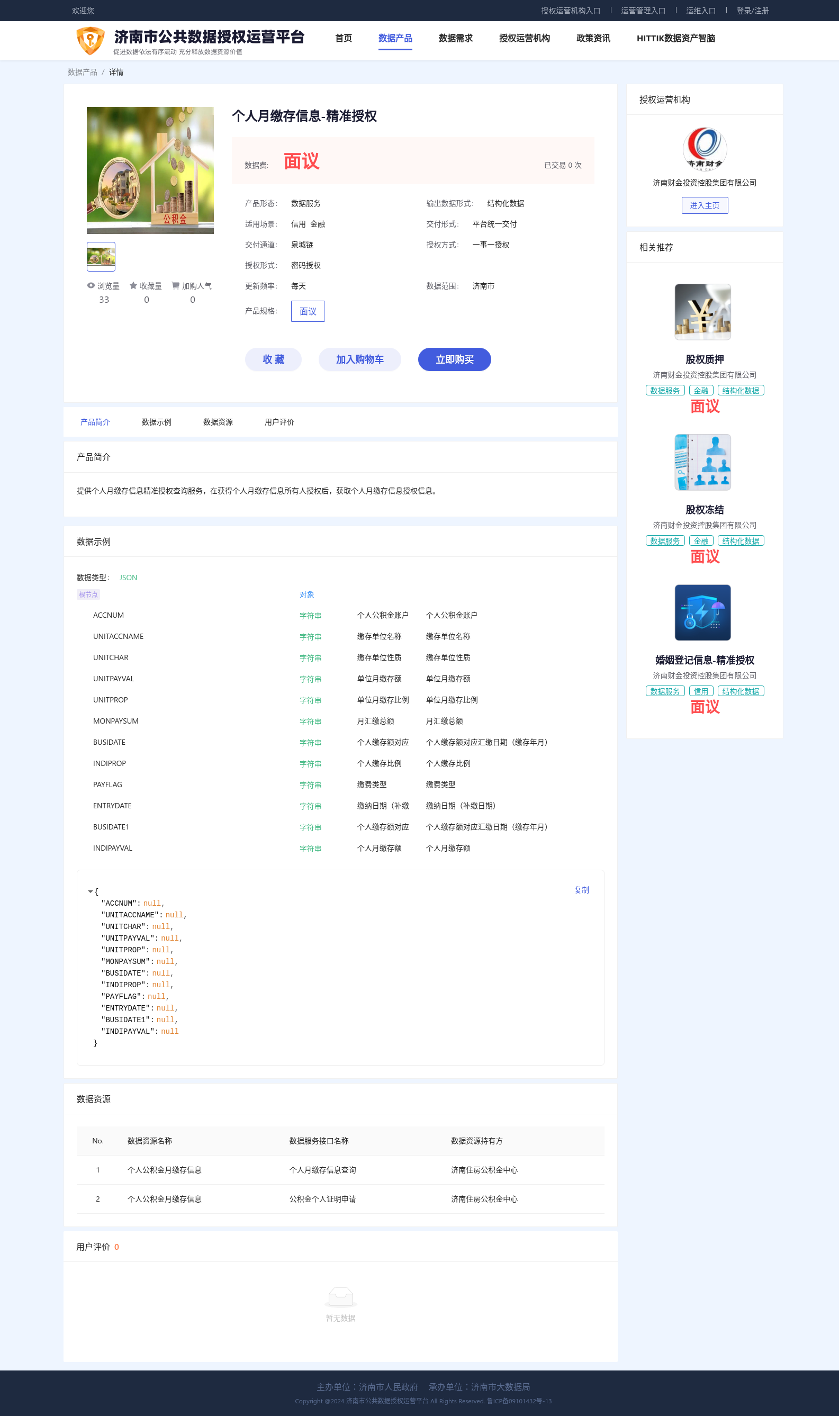Select the 面议 product spec option
This screenshot has width=839, height=1416.
pos(308,311)
